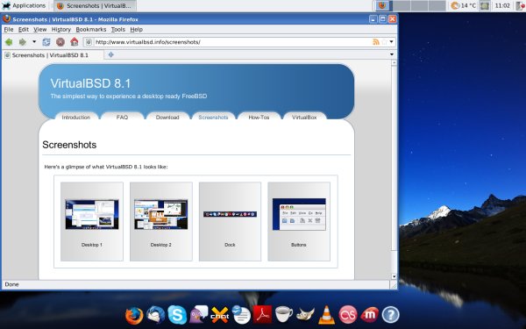Launch XChat from the dock
Viewport: 526px width, 329px height.
220,315
